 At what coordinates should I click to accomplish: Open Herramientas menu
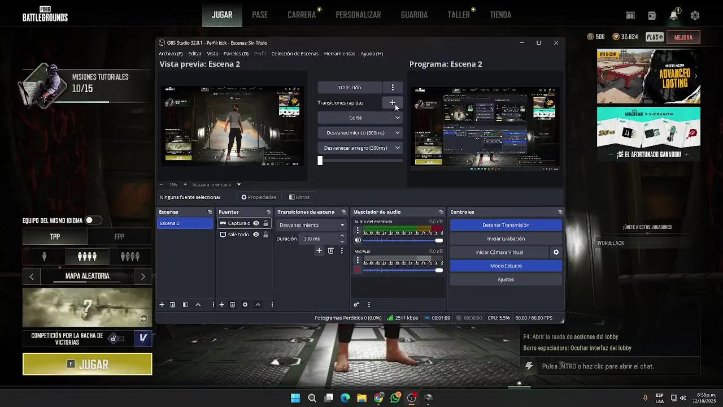[x=339, y=54]
